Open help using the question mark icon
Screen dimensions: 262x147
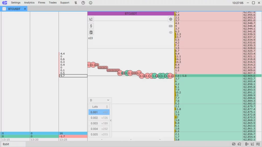(83, 3)
